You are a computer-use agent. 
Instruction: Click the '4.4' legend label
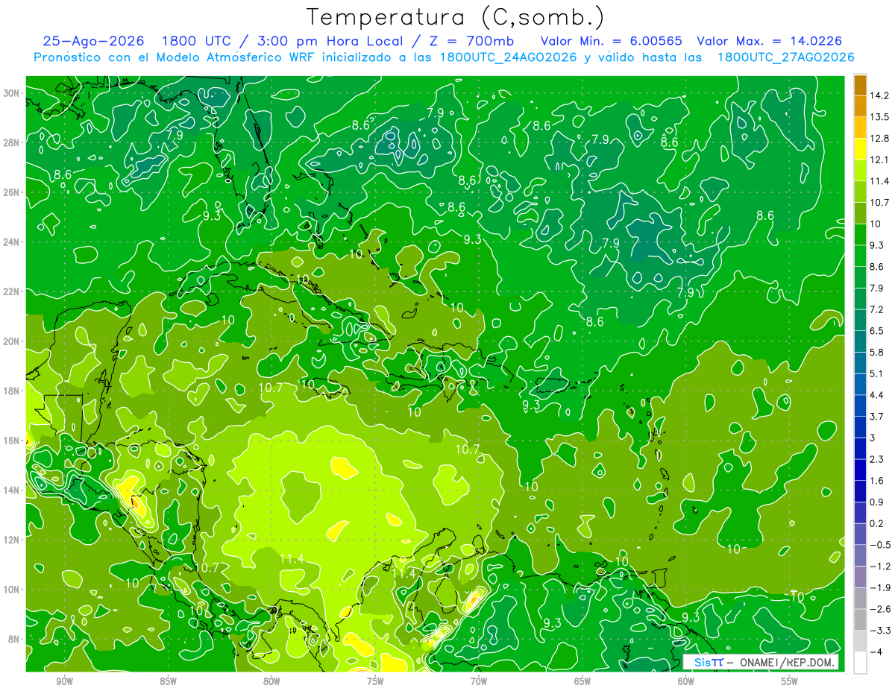click(x=877, y=395)
